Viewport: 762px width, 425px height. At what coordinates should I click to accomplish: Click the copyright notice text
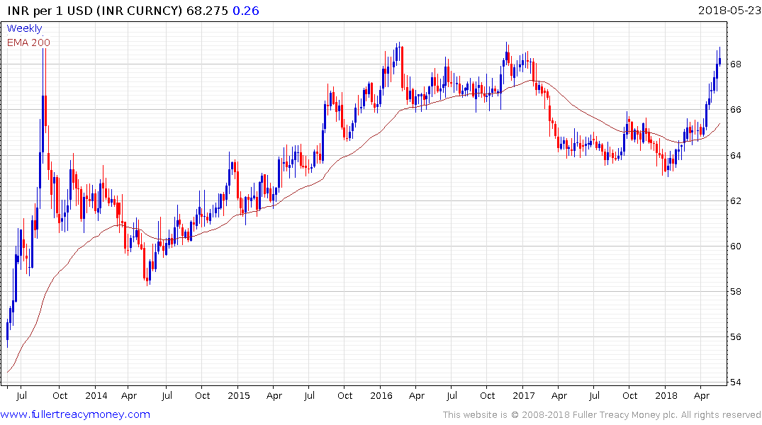click(602, 415)
